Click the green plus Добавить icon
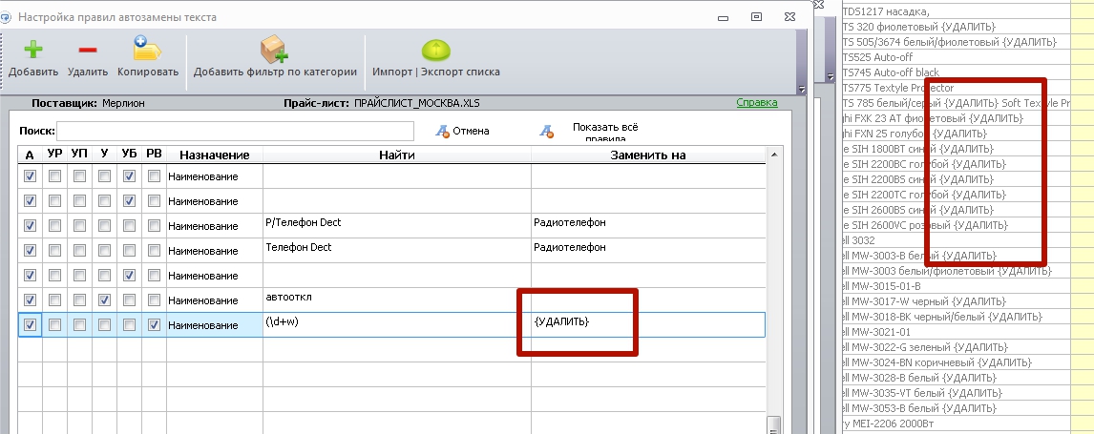 pos(32,50)
